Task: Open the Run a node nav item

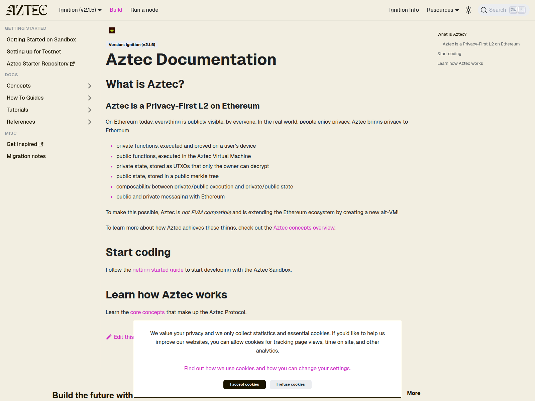Action: (144, 10)
